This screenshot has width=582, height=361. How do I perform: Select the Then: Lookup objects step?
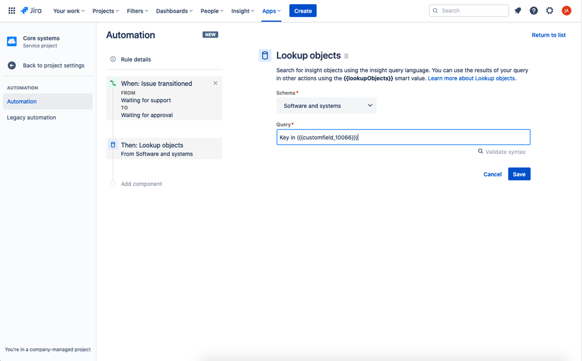[164, 149]
